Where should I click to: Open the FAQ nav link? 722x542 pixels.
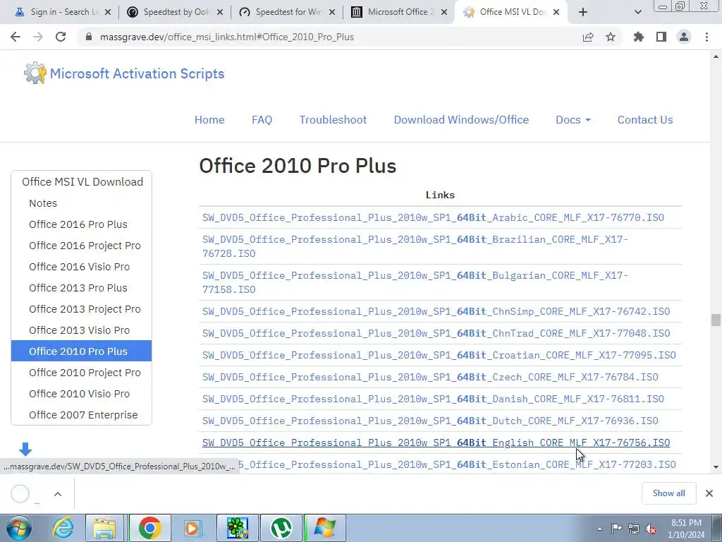pos(262,120)
